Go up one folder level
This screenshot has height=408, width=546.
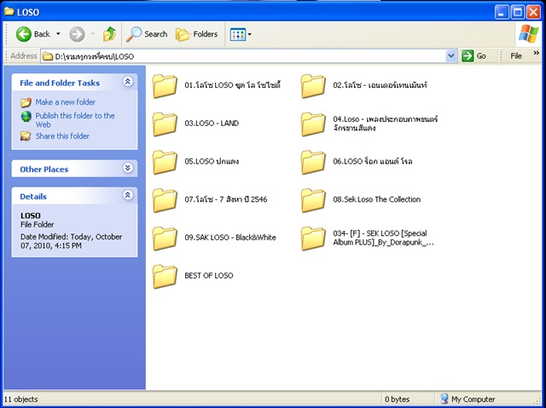tap(110, 34)
